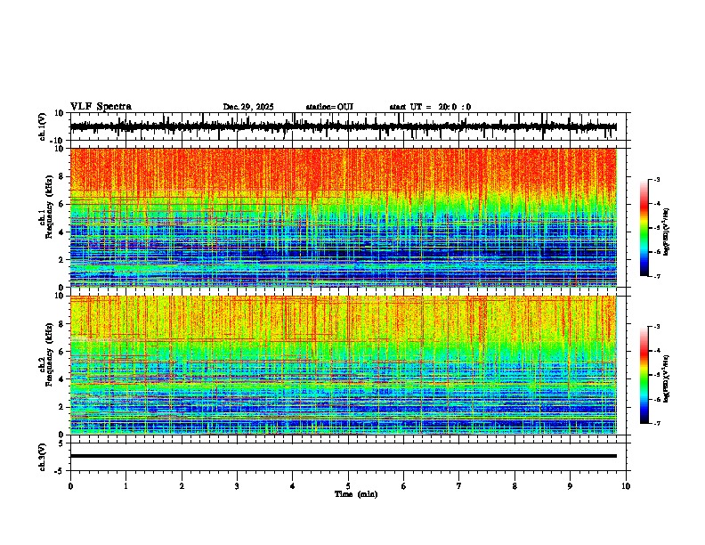Click the time axis tick label "0"
Viewport: 705px width, 545px height.
(x=70, y=486)
